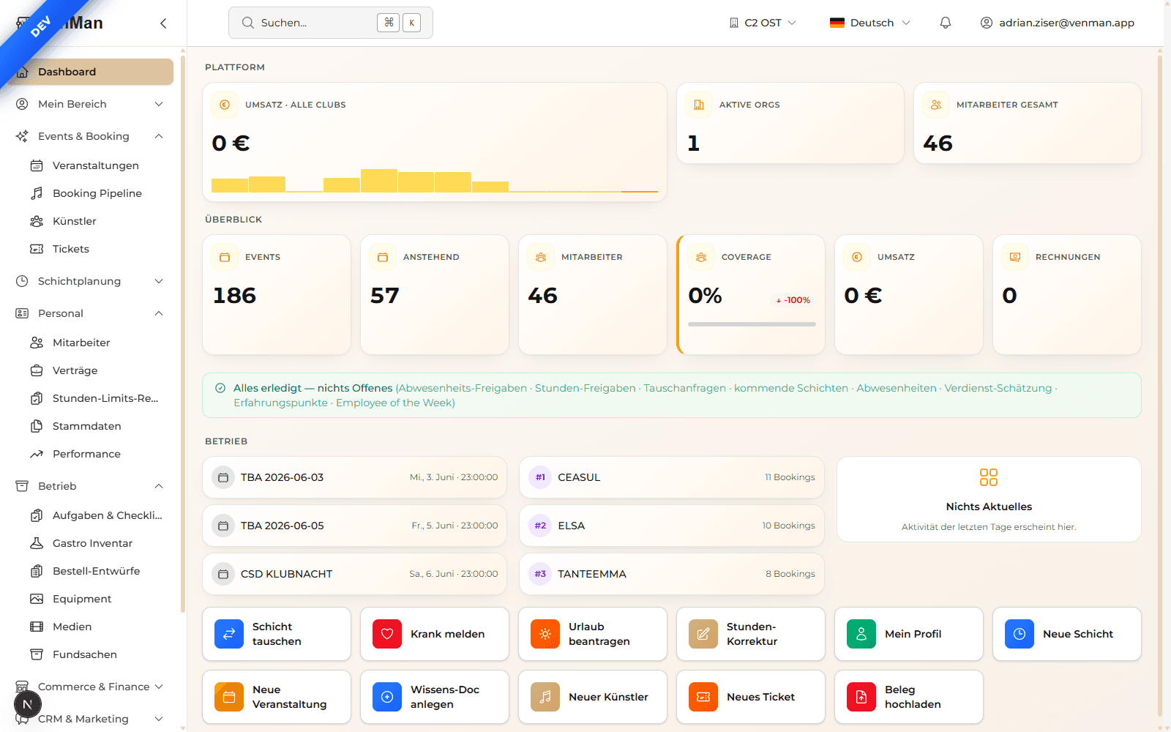This screenshot has width=1171, height=732.
Task: Click the pencil Stunden-Korrektur icon
Action: (703, 634)
